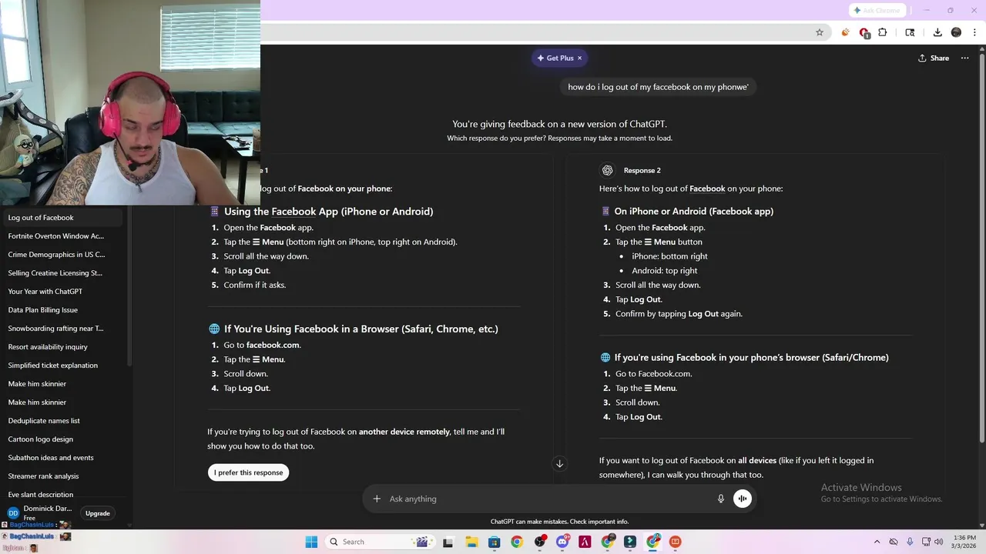
Task: Click the Upgrade button in sidebar
Action: (98, 513)
